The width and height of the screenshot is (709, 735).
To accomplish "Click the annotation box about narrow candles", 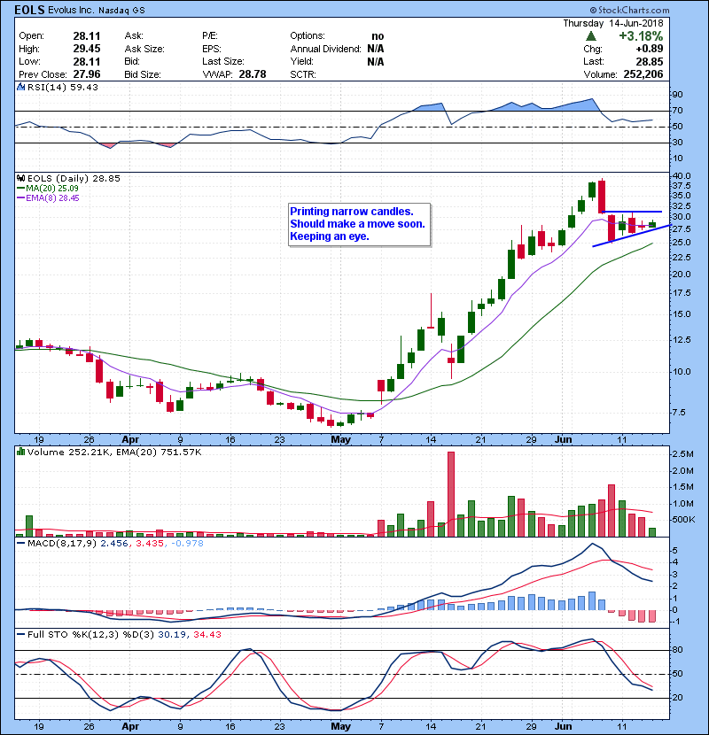I will pos(359,224).
